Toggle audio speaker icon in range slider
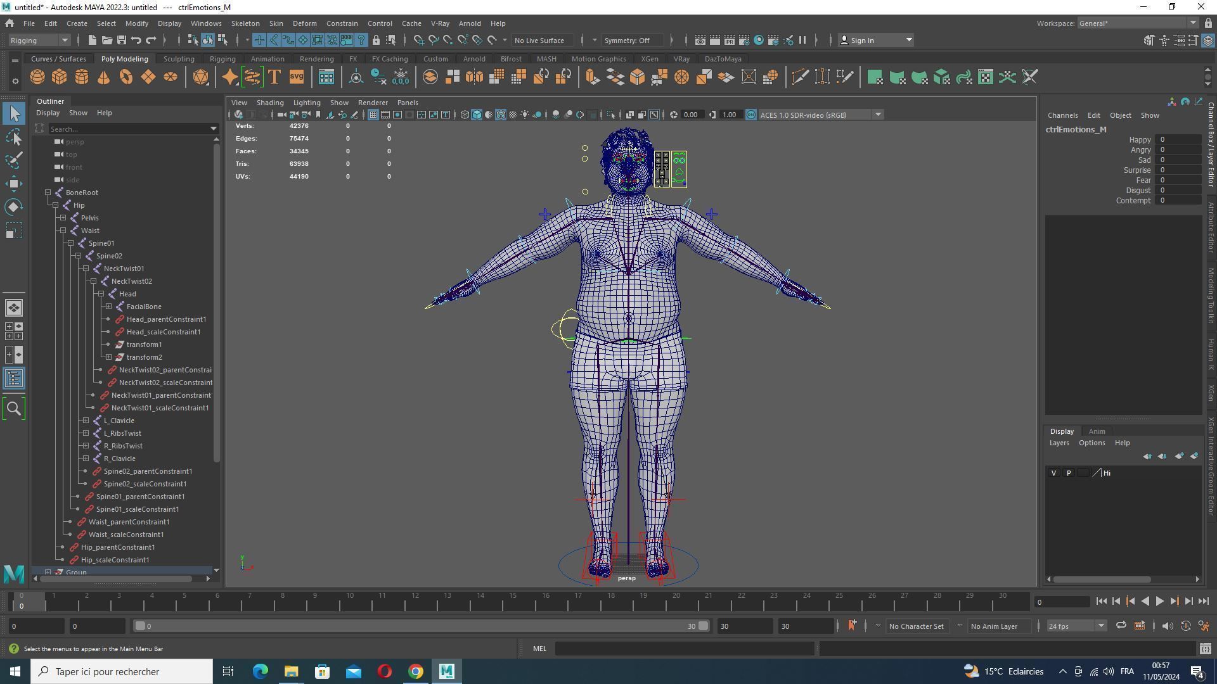 1168,626
